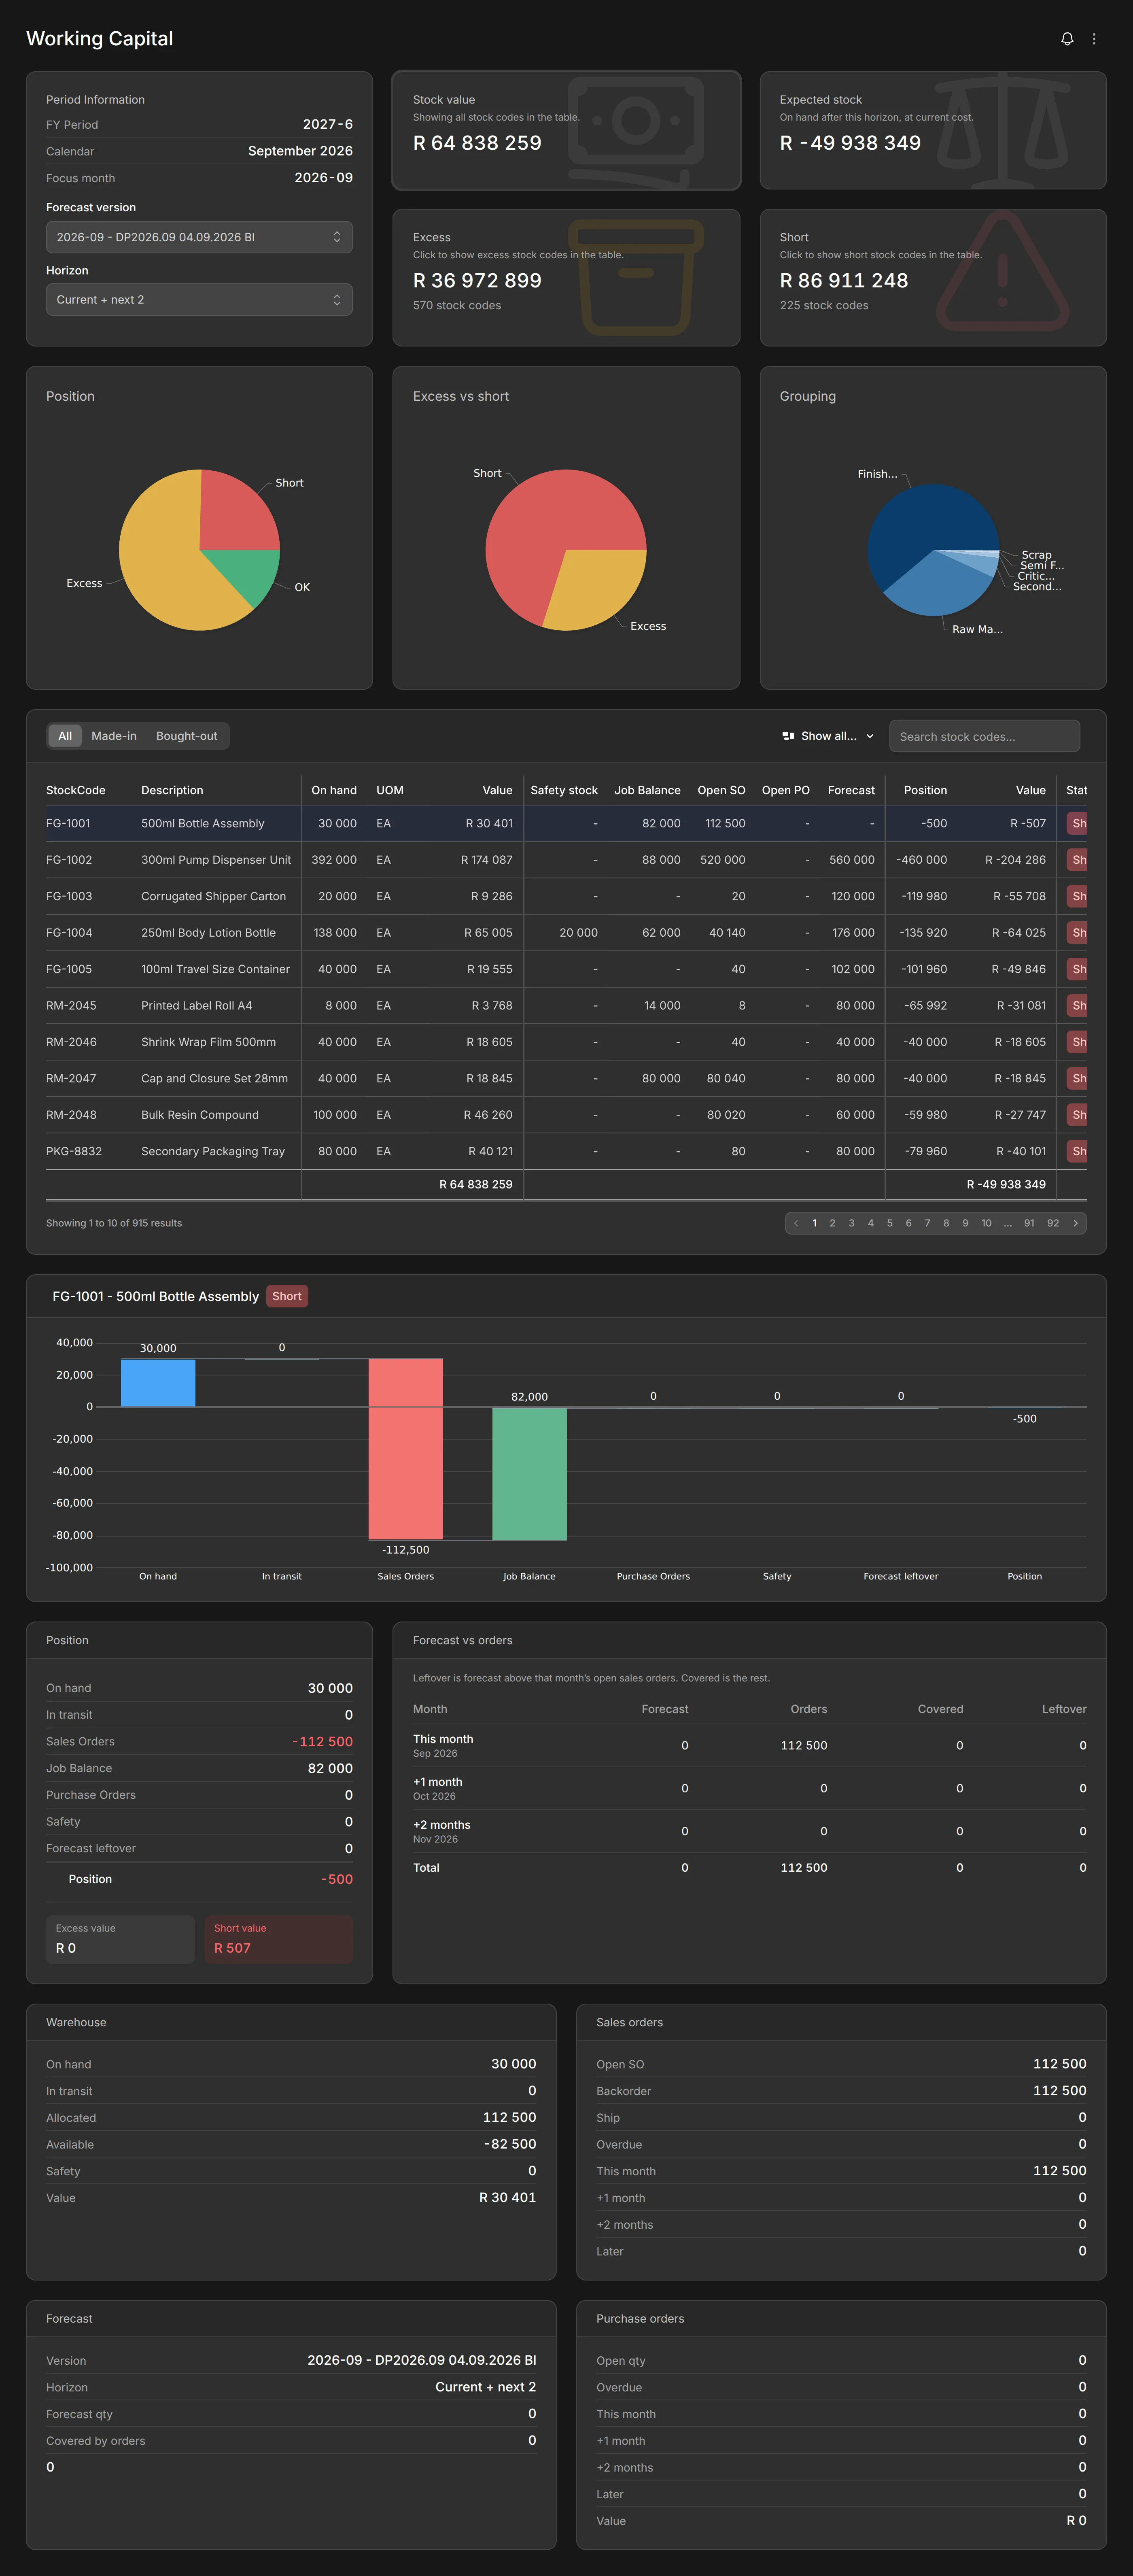The image size is (1133, 2576).
Task: Sort by the StockCode column header
Action: 76,790
